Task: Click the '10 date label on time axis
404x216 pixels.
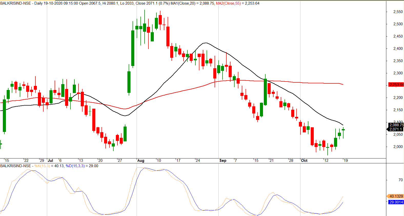Action: pyautogui.click(x=159, y=161)
